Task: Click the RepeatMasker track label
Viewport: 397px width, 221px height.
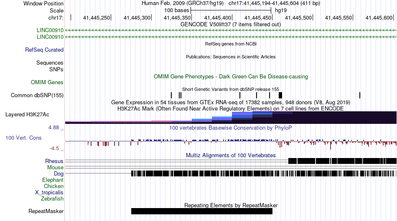Action: 46,211
